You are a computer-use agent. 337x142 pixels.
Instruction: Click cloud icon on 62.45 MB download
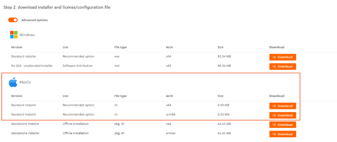[274, 134]
